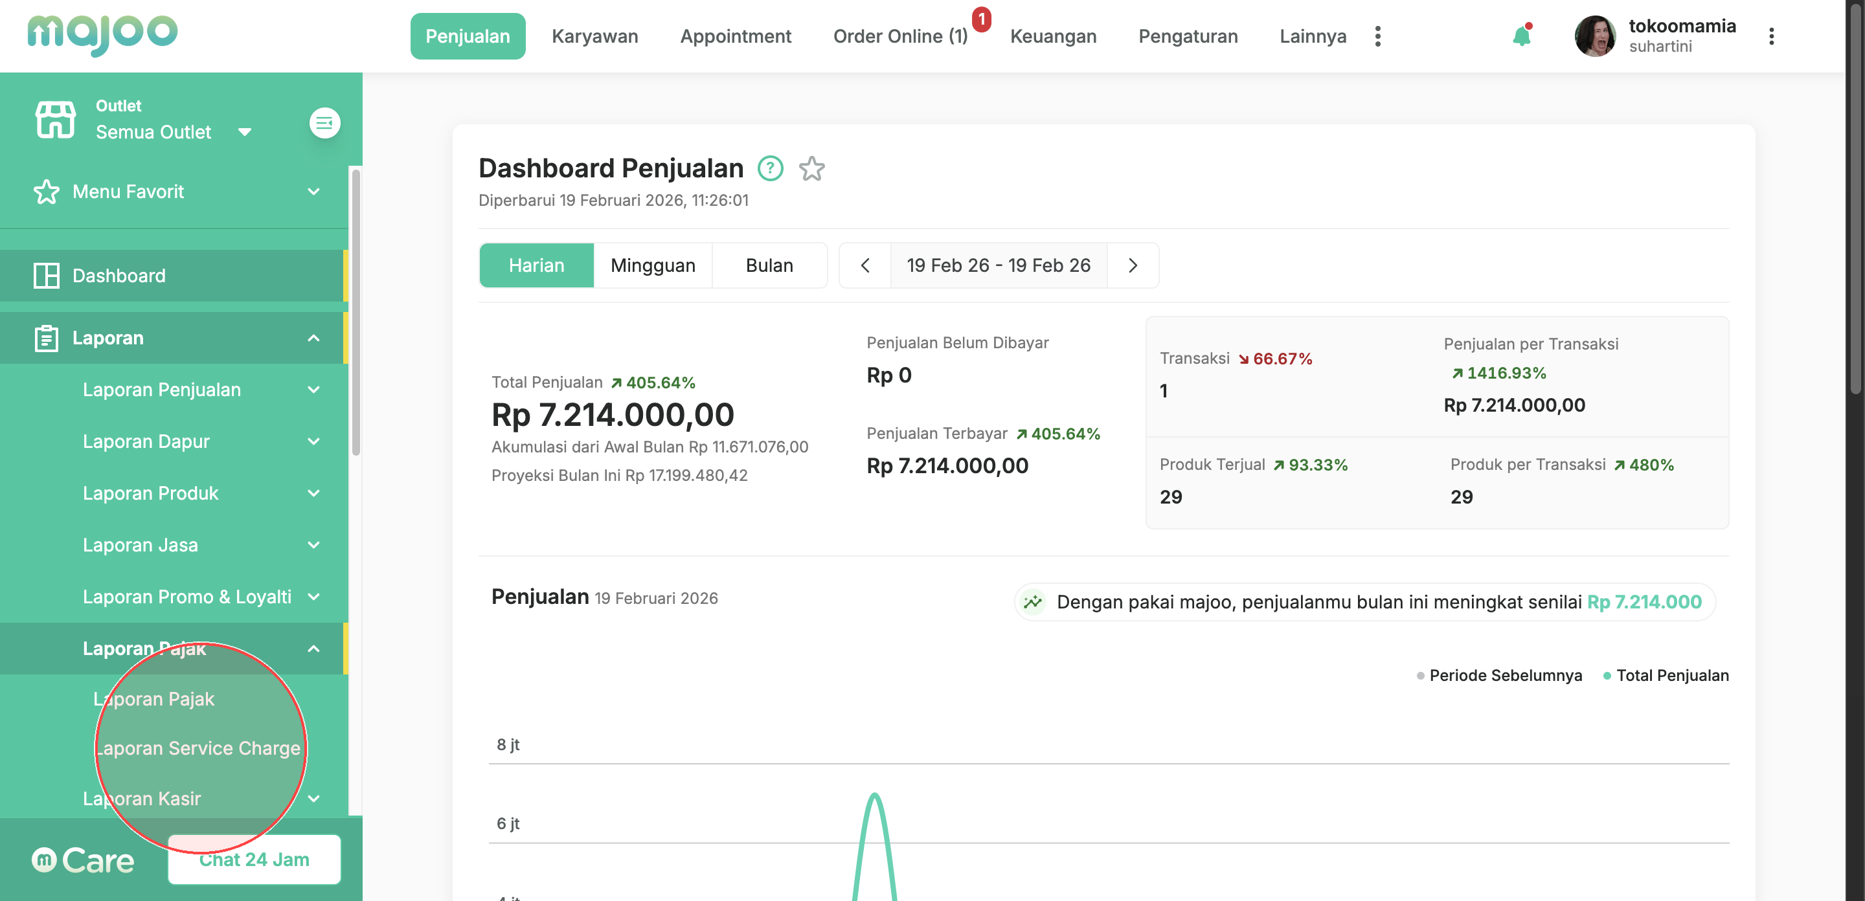Go to next date range arrow
1865x901 pixels.
pos(1133,265)
